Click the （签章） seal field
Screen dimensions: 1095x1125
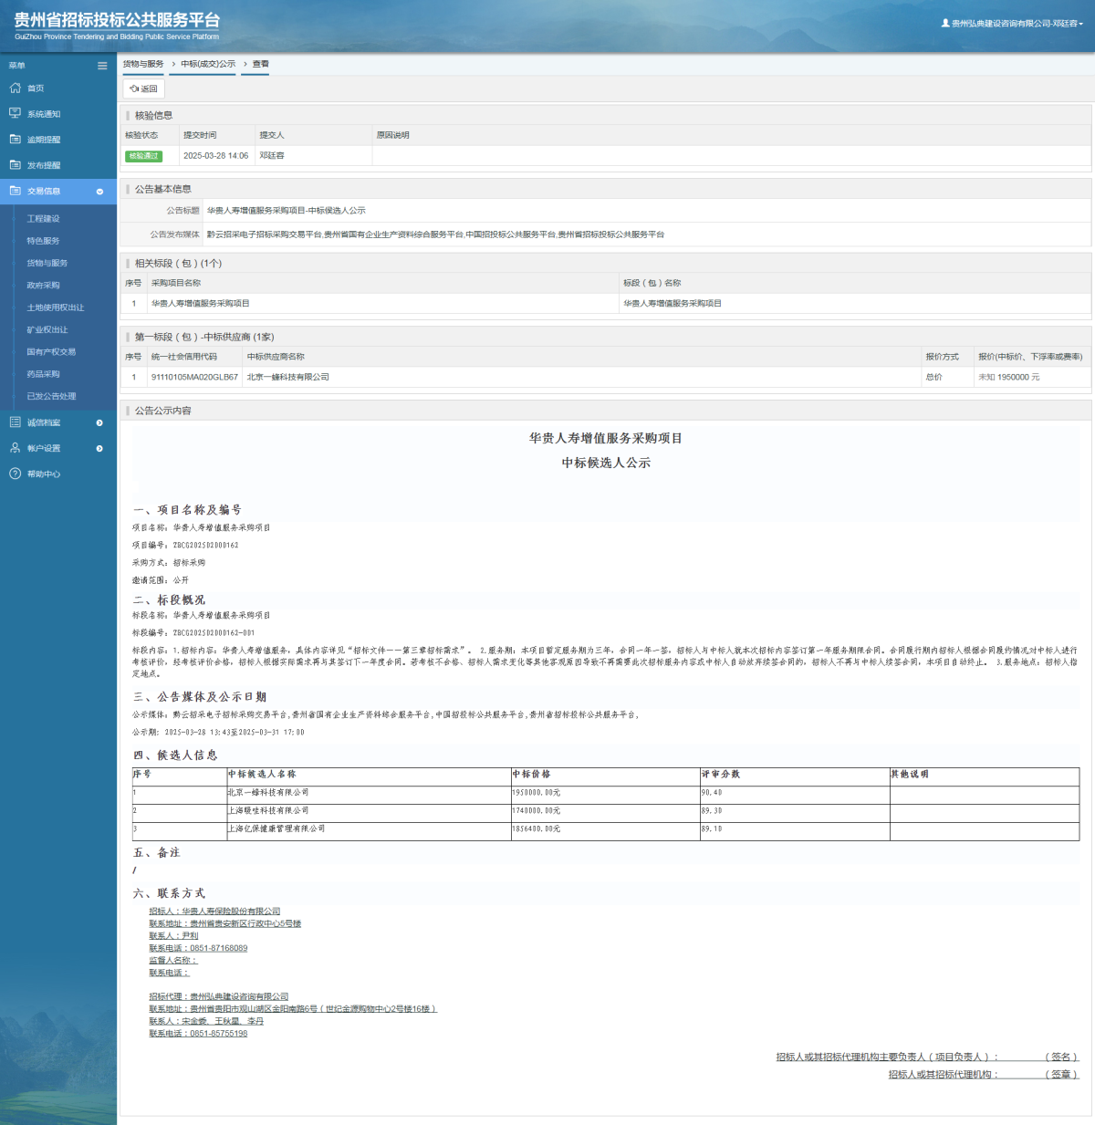(1061, 1074)
